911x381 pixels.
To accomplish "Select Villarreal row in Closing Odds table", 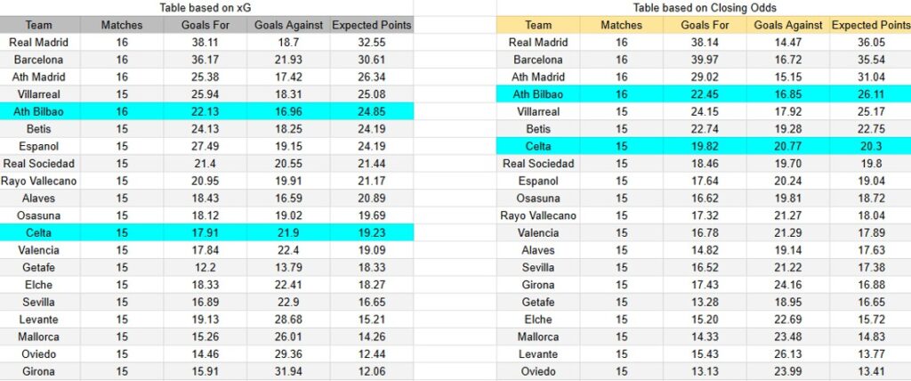I will [x=537, y=111].
